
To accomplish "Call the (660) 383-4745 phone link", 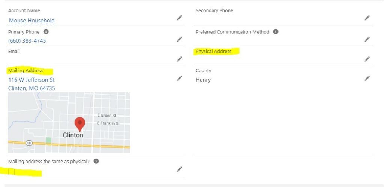I will 27,41.
